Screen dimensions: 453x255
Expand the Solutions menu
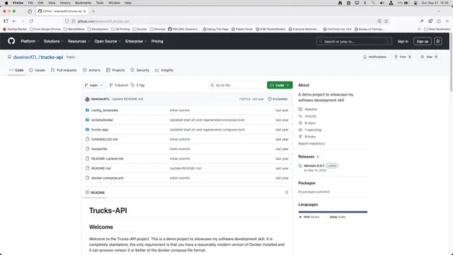pyautogui.click(x=54, y=41)
